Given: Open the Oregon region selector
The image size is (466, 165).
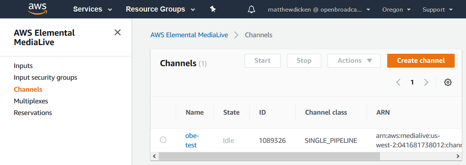Looking at the screenshot, I should point(396,10).
